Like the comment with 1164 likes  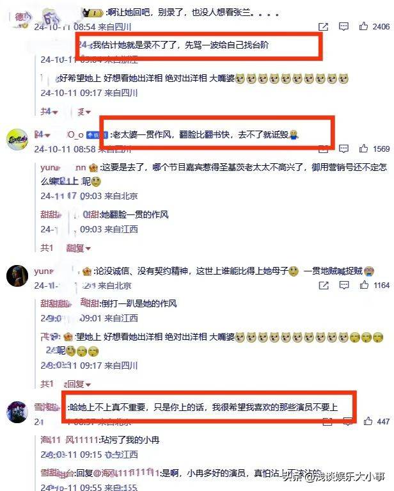coord(364,285)
